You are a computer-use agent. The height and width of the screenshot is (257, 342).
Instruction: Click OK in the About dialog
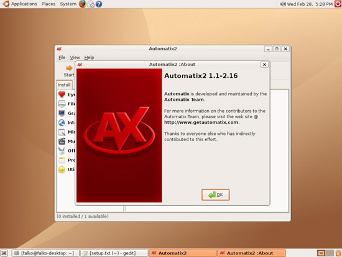pos(216,195)
